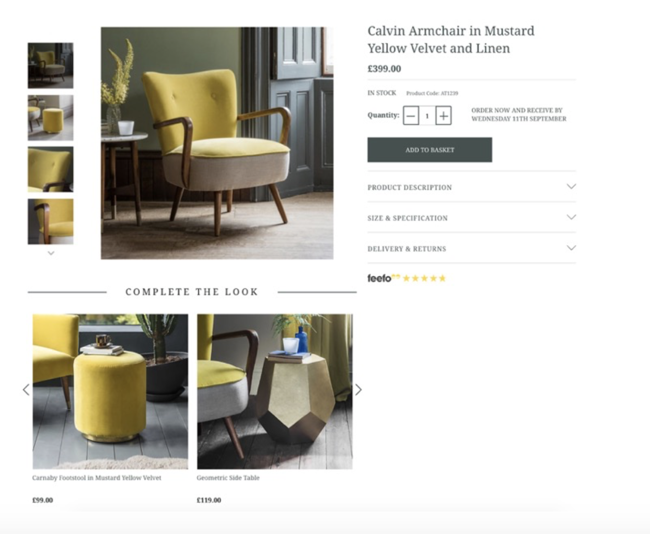This screenshot has height=534, width=650.
Task: Decrease quantity with the minus button
Action: coord(411,115)
